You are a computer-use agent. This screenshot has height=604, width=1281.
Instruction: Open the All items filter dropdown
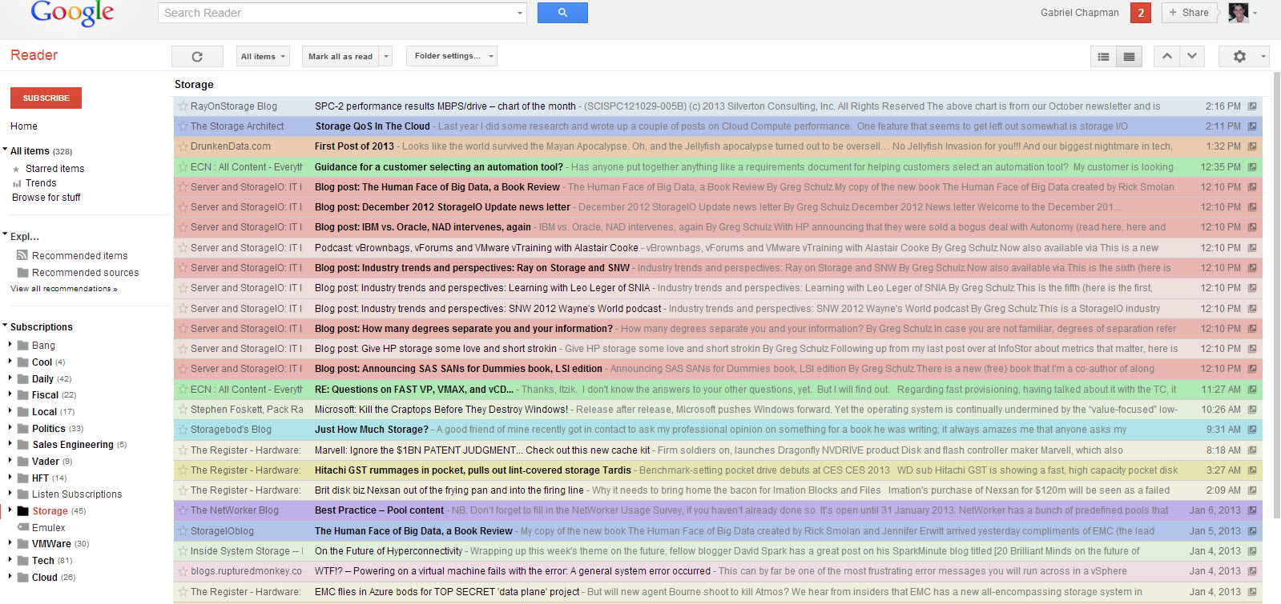[262, 56]
